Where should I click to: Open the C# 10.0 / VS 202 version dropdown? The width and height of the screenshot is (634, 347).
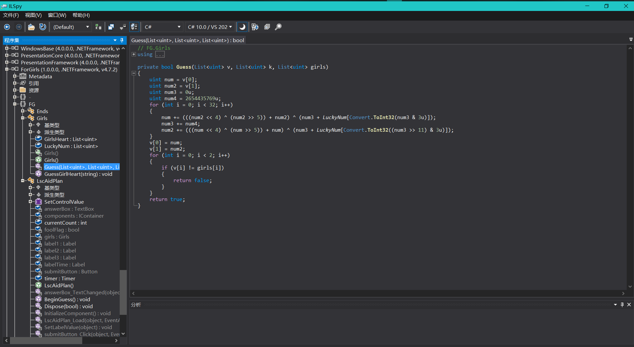[x=210, y=27]
